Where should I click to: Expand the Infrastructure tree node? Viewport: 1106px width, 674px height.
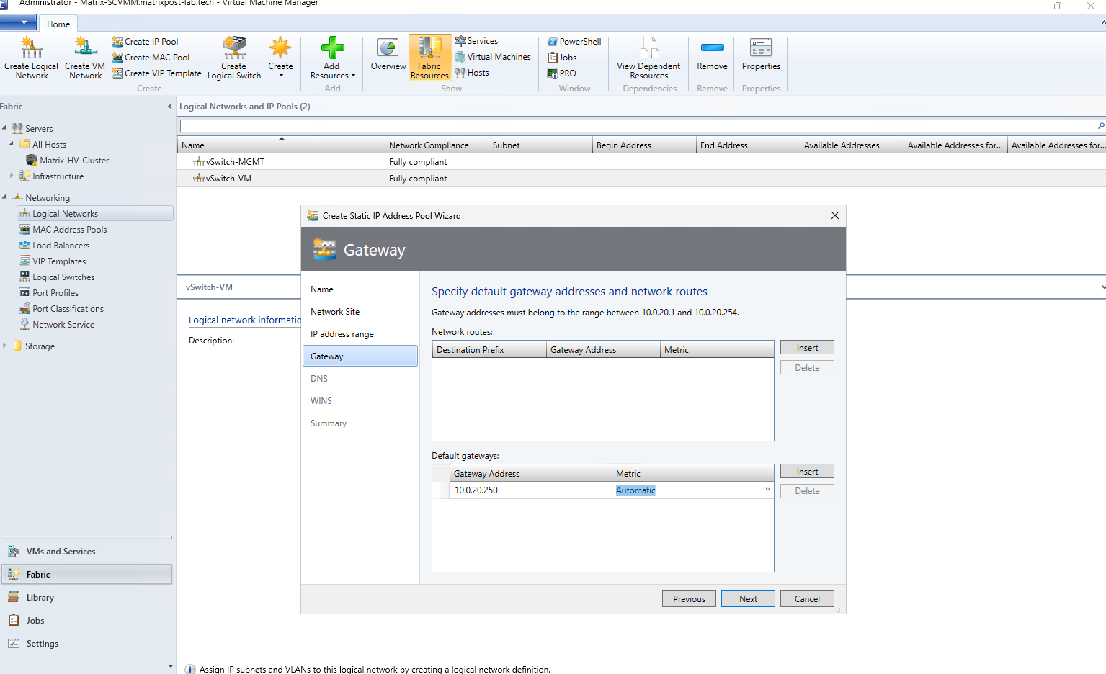point(12,176)
